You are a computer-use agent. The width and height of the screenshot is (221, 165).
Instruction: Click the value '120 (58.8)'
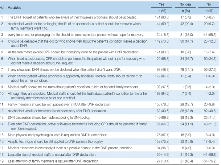162,59
